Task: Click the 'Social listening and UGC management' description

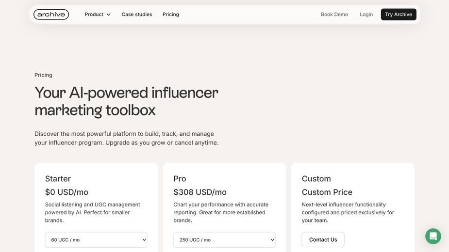Action: coord(93,213)
